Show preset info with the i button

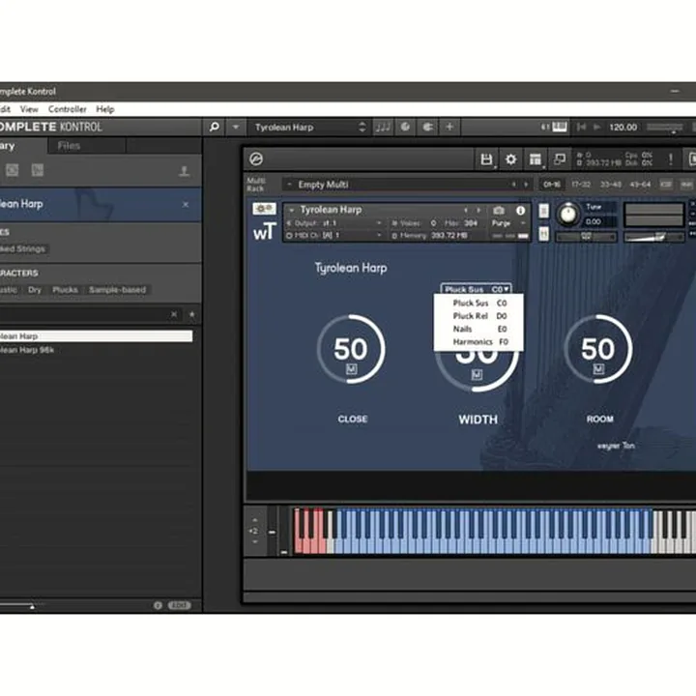158,605
